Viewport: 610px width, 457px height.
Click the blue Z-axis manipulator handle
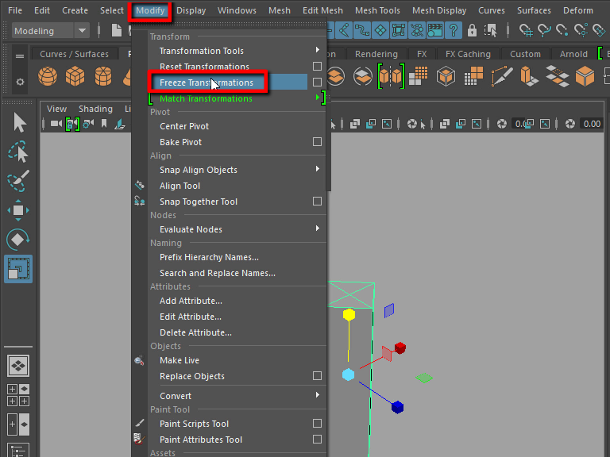[x=397, y=407]
